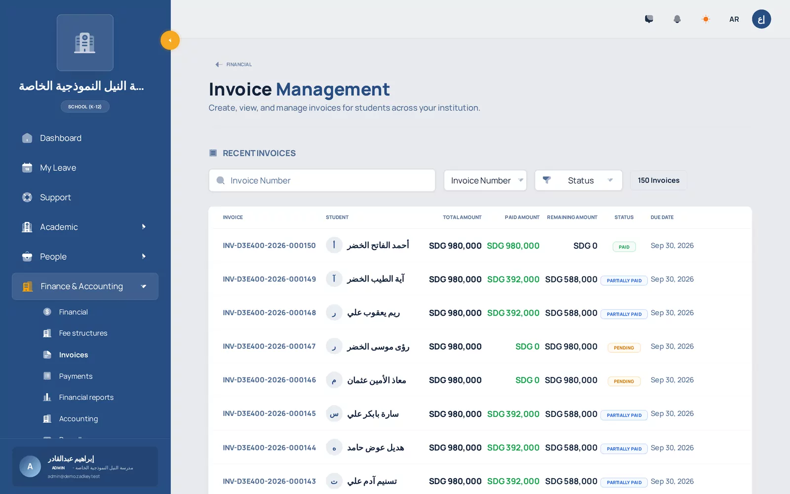Screen dimensions: 790x494
Task: Go to Dashboard in the sidebar
Action: tap(85, 138)
